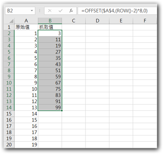Select row 14 header
Screen dimensions: 163x154
pyautogui.click(x=9, y=108)
